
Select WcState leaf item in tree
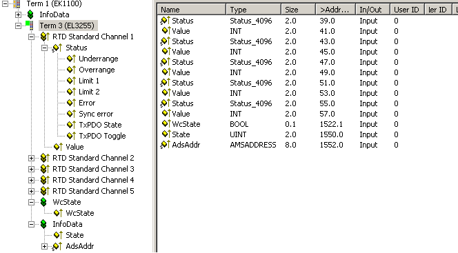pyautogui.click(x=80, y=213)
